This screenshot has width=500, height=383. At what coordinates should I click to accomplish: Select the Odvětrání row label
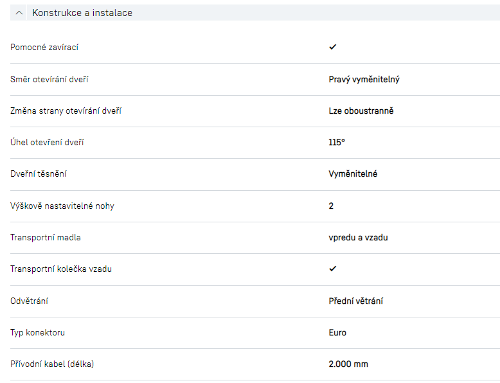pyautogui.click(x=30, y=301)
